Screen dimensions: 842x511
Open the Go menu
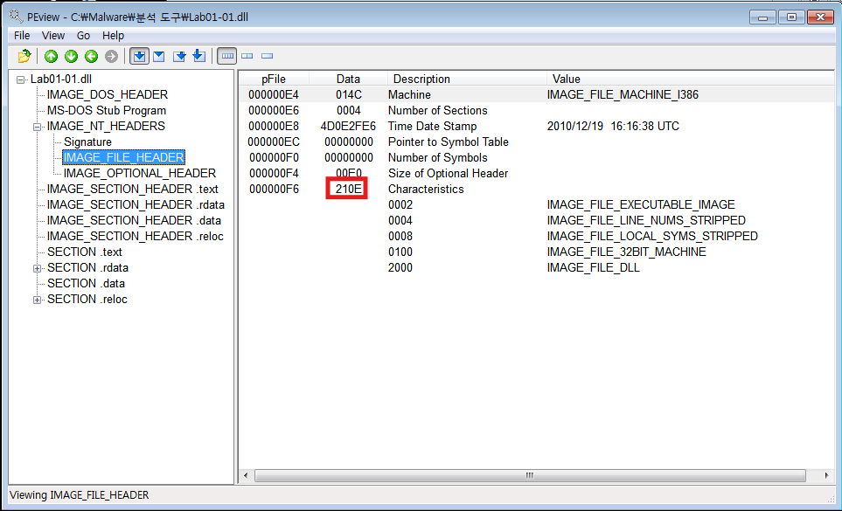coord(83,36)
